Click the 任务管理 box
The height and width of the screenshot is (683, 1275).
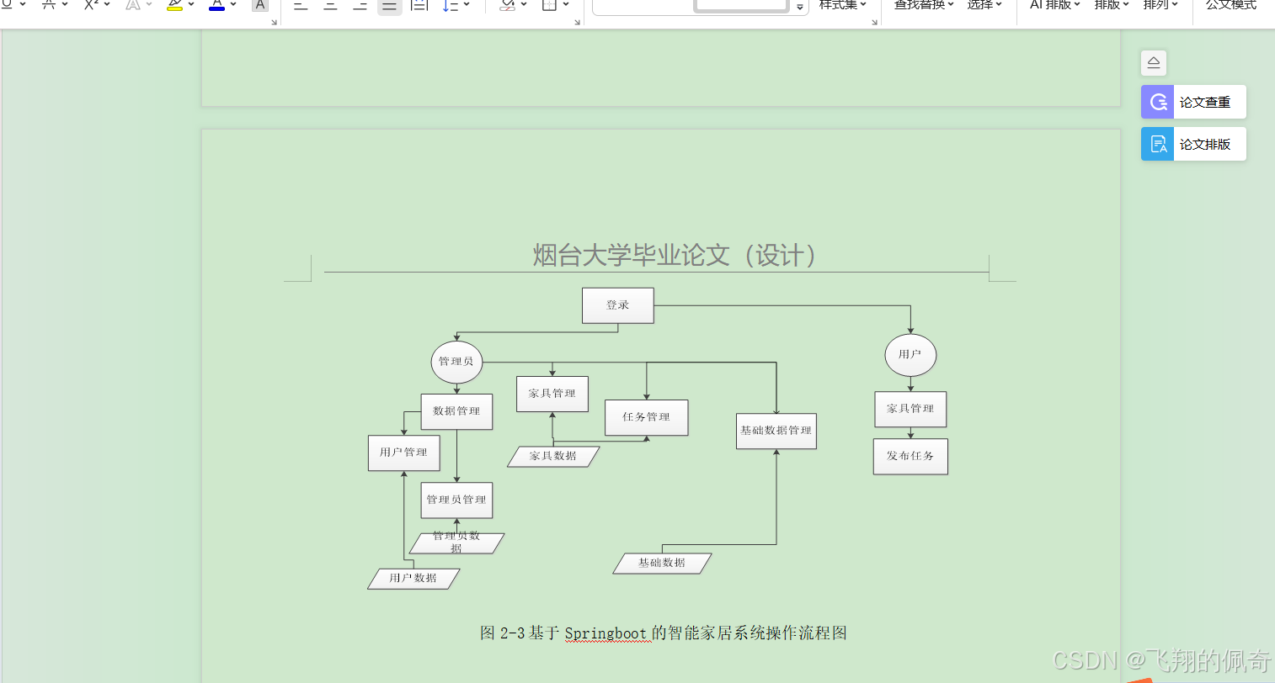pyautogui.click(x=647, y=417)
